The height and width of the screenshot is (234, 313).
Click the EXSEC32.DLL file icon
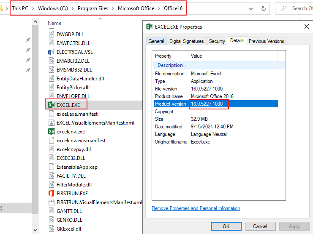52,158
